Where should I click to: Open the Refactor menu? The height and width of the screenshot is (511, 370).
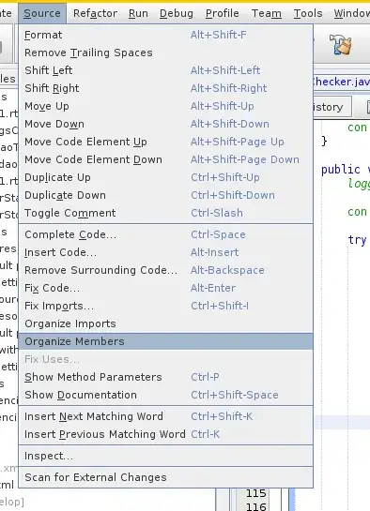tap(95, 13)
